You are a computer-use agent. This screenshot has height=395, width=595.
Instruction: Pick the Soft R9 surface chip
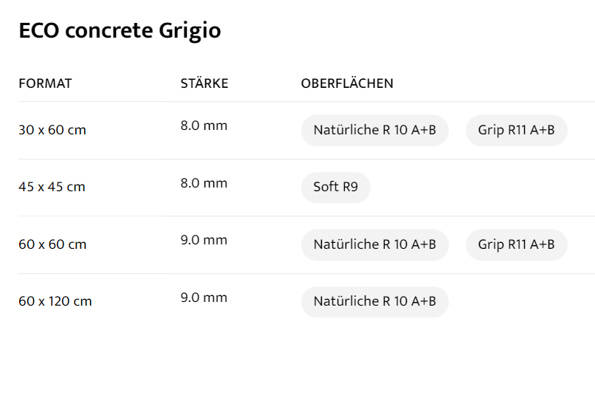pos(335,188)
